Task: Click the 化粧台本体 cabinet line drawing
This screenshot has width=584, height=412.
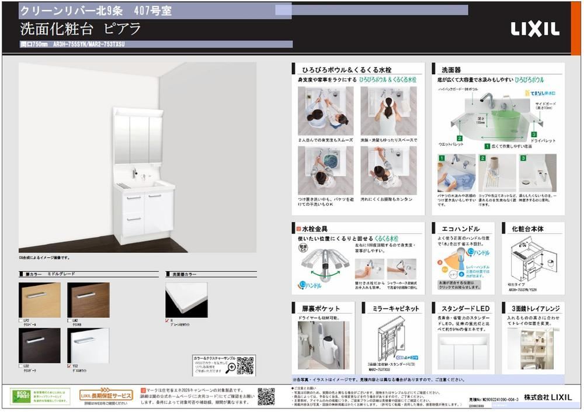Action: pos(533,260)
